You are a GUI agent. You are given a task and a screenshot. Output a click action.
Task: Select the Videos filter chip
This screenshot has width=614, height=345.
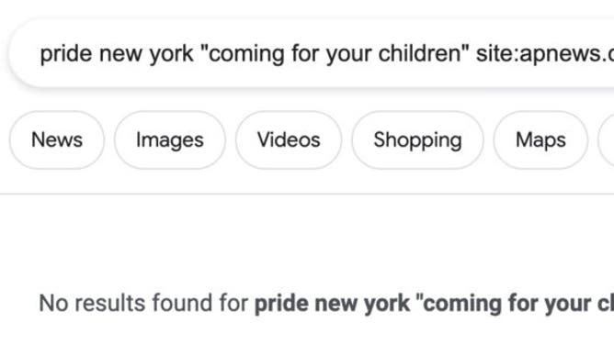(x=289, y=140)
